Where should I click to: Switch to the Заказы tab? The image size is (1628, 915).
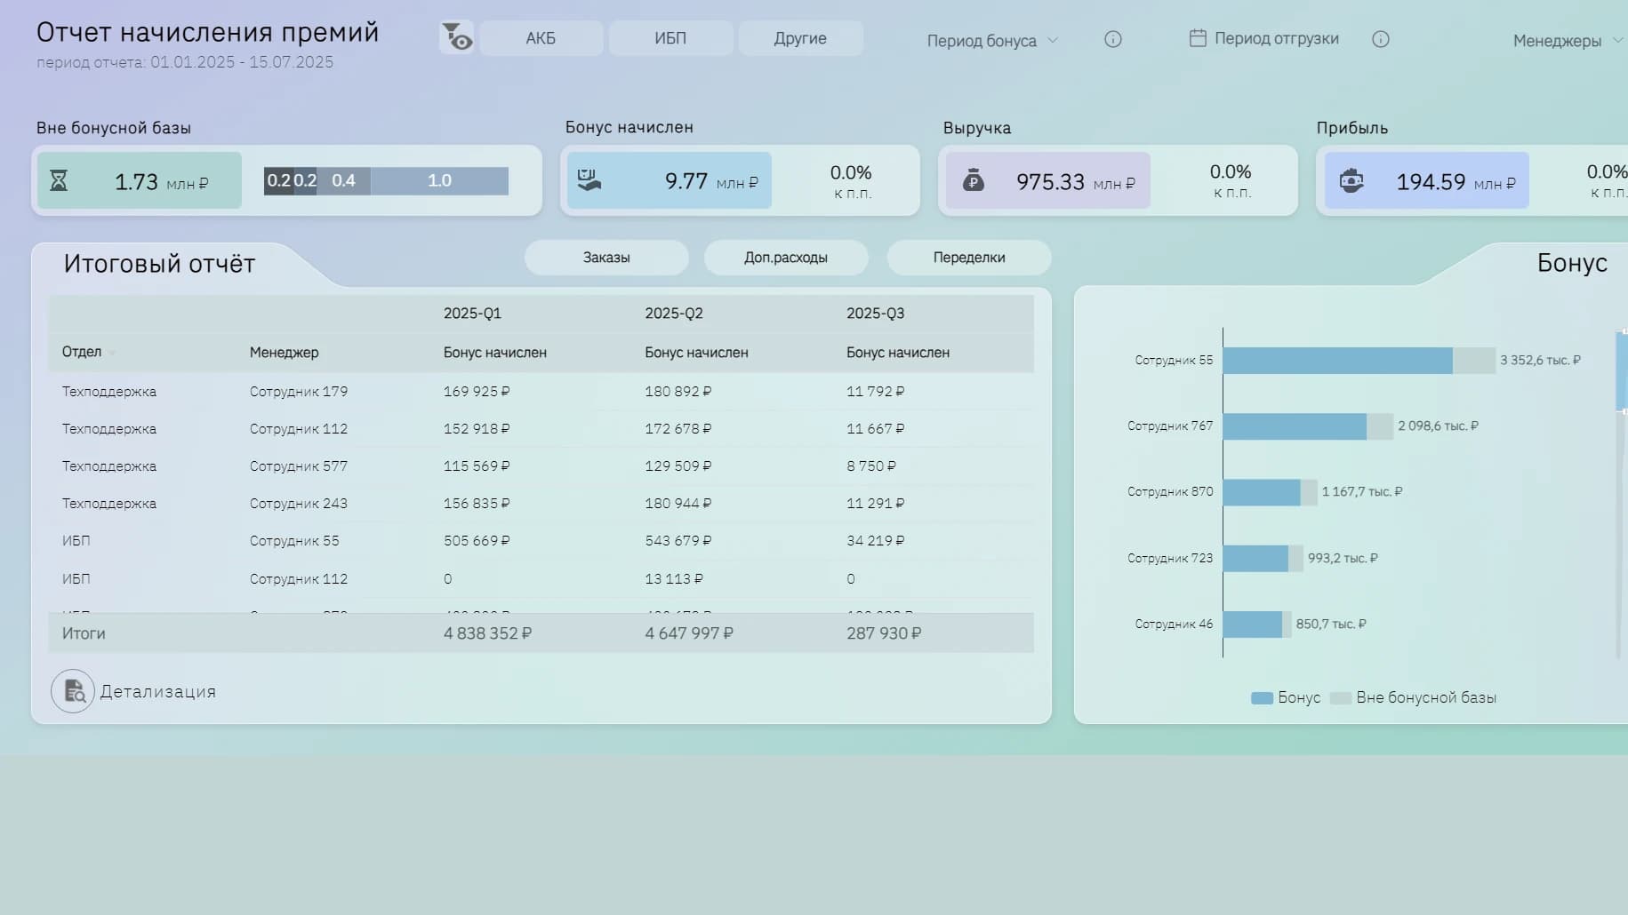(x=606, y=258)
